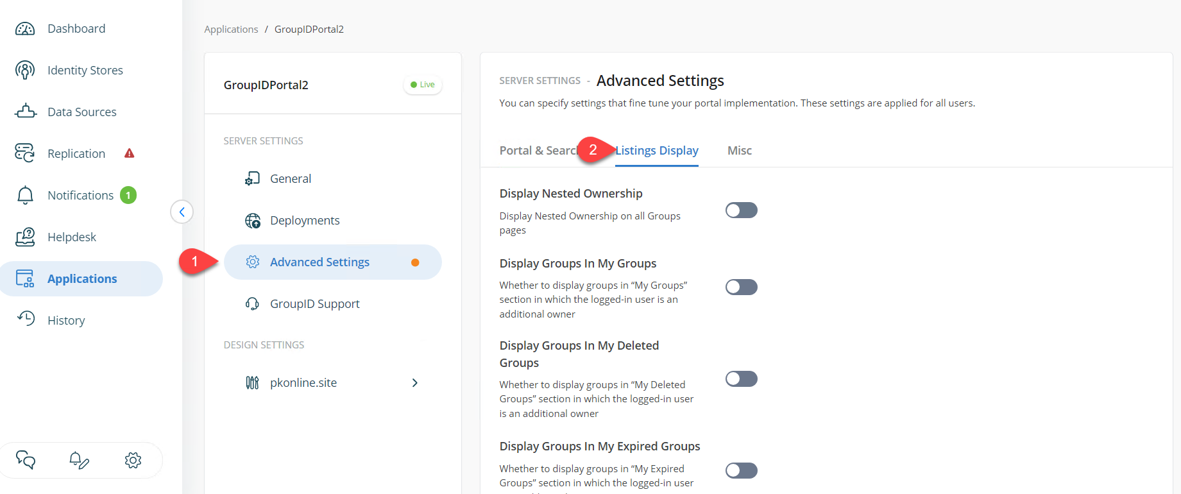Click the bell with pencil icon
This screenshot has width=1181, height=494.
[79, 460]
